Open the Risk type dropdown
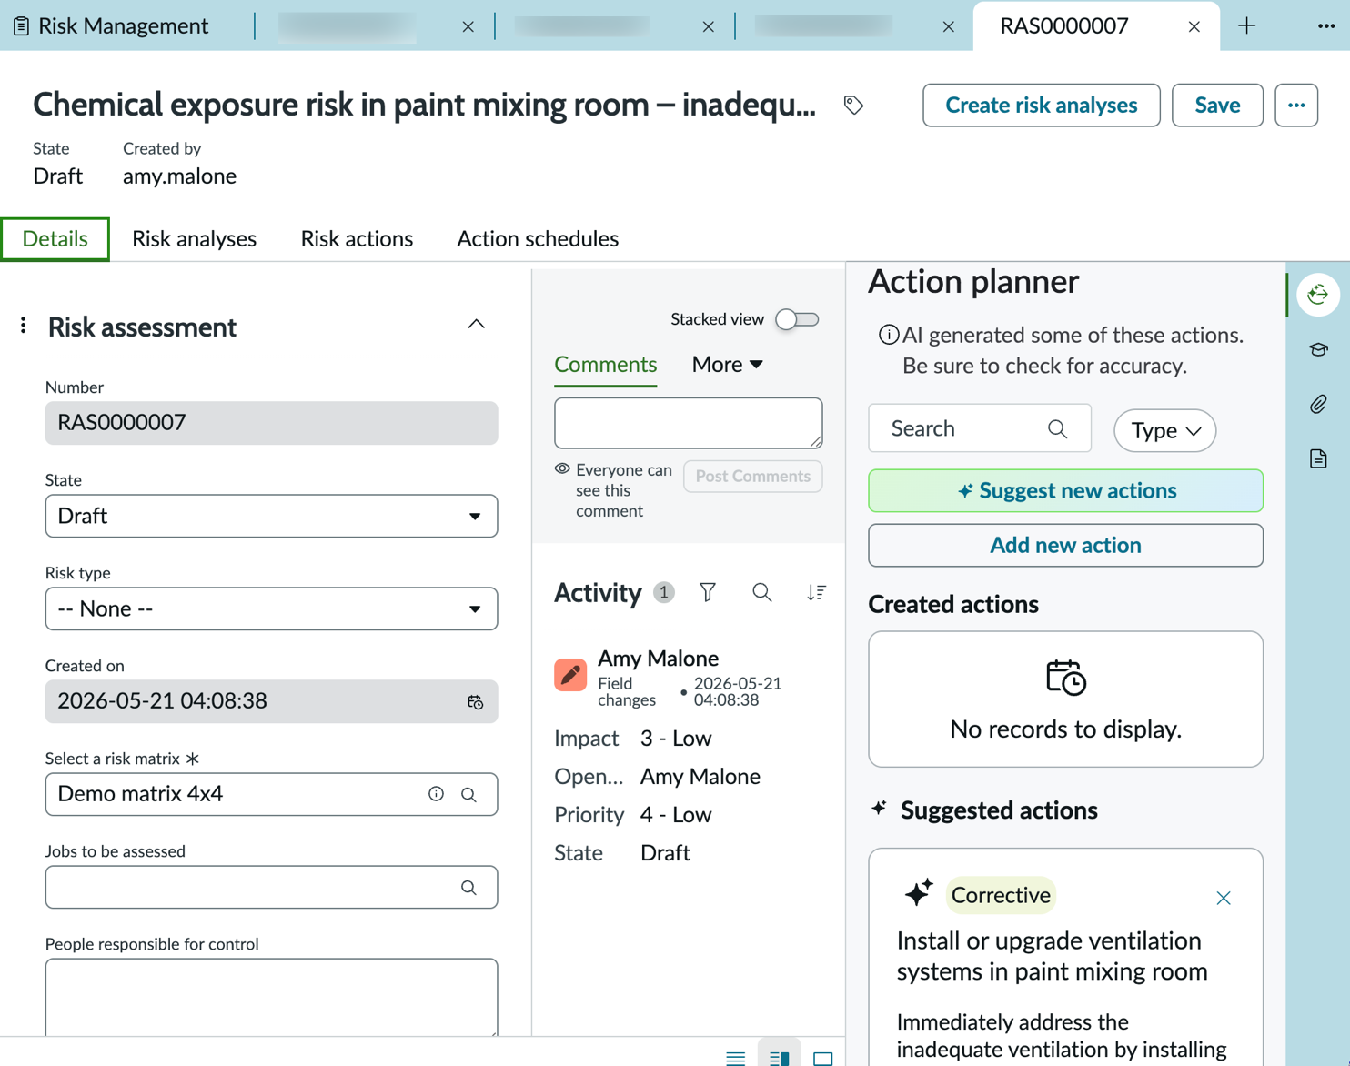Viewport: 1350px width, 1066px height. (x=271, y=608)
